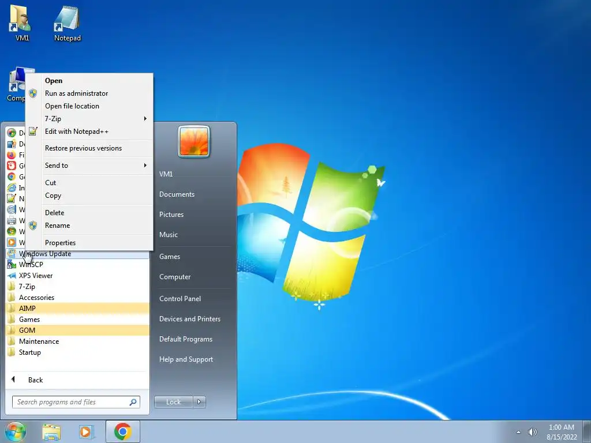Click the red GOM alarm-clock icon
591x443 pixels.
[12, 166]
